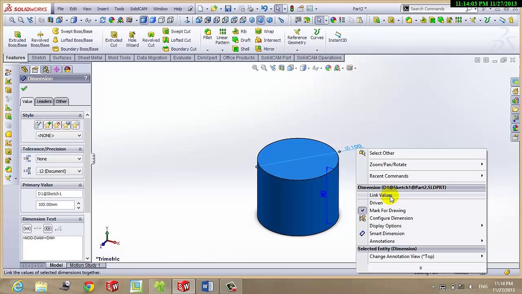Expand the Display Options submenu
This screenshot has width=522, height=294.
click(x=421, y=226)
